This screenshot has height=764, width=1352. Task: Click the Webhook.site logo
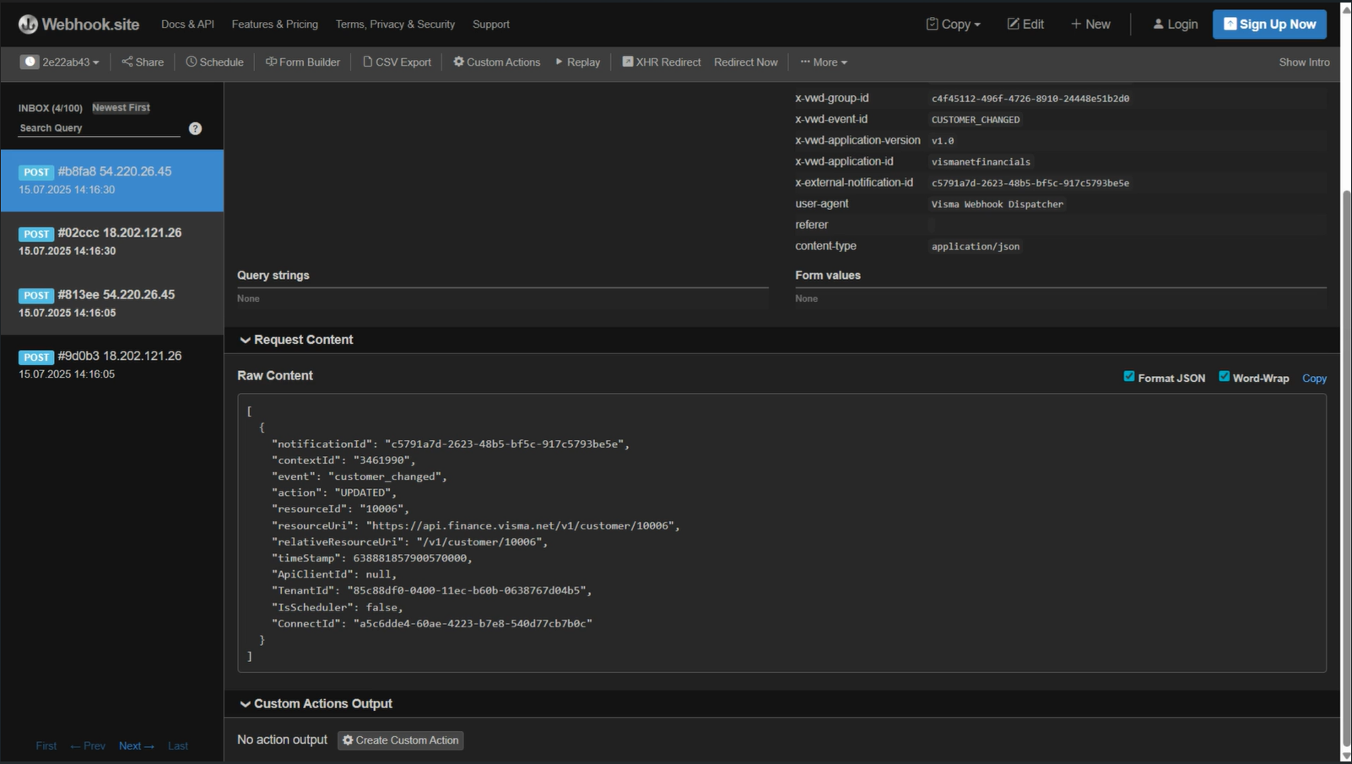click(78, 24)
